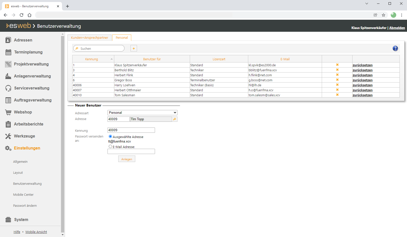Switch to Kunden+Ansprechpartner tab
This screenshot has height=237, width=407.
click(89, 38)
